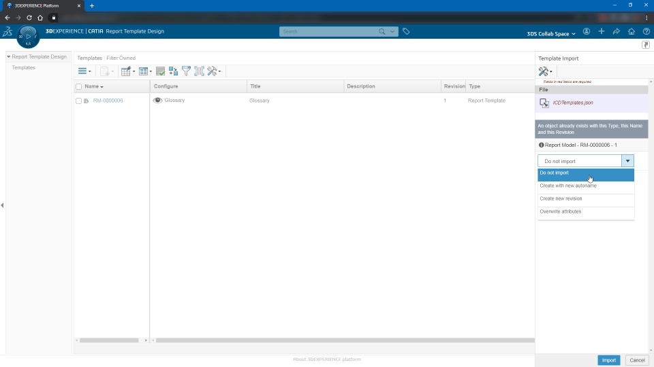Go back with browser back arrow
This screenshot has height=367, width=654.
point(7,18)
